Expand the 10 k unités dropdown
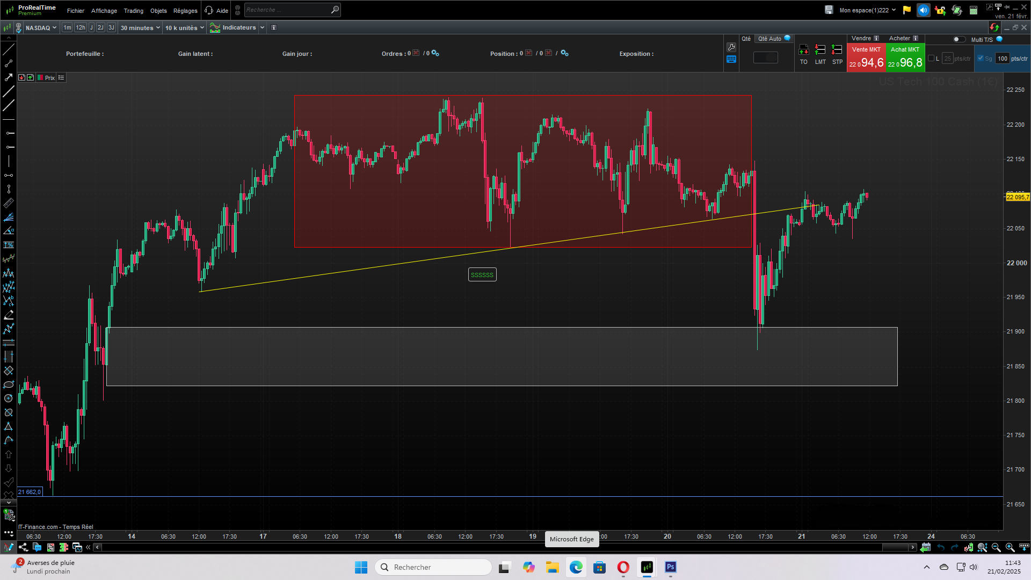The height and width of the screenshot is (580, 1031). [x=184, y=28]
